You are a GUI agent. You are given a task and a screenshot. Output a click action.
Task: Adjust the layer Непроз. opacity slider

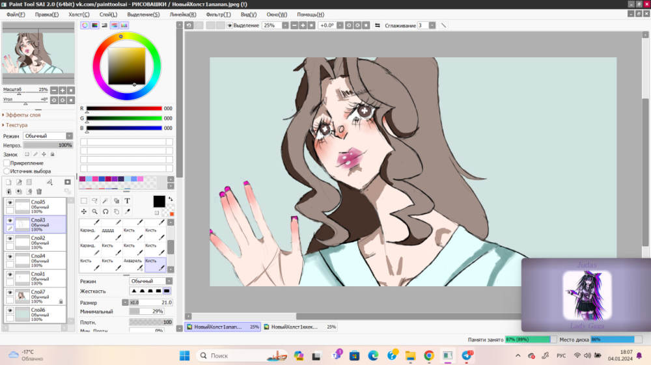pos(48,145)
